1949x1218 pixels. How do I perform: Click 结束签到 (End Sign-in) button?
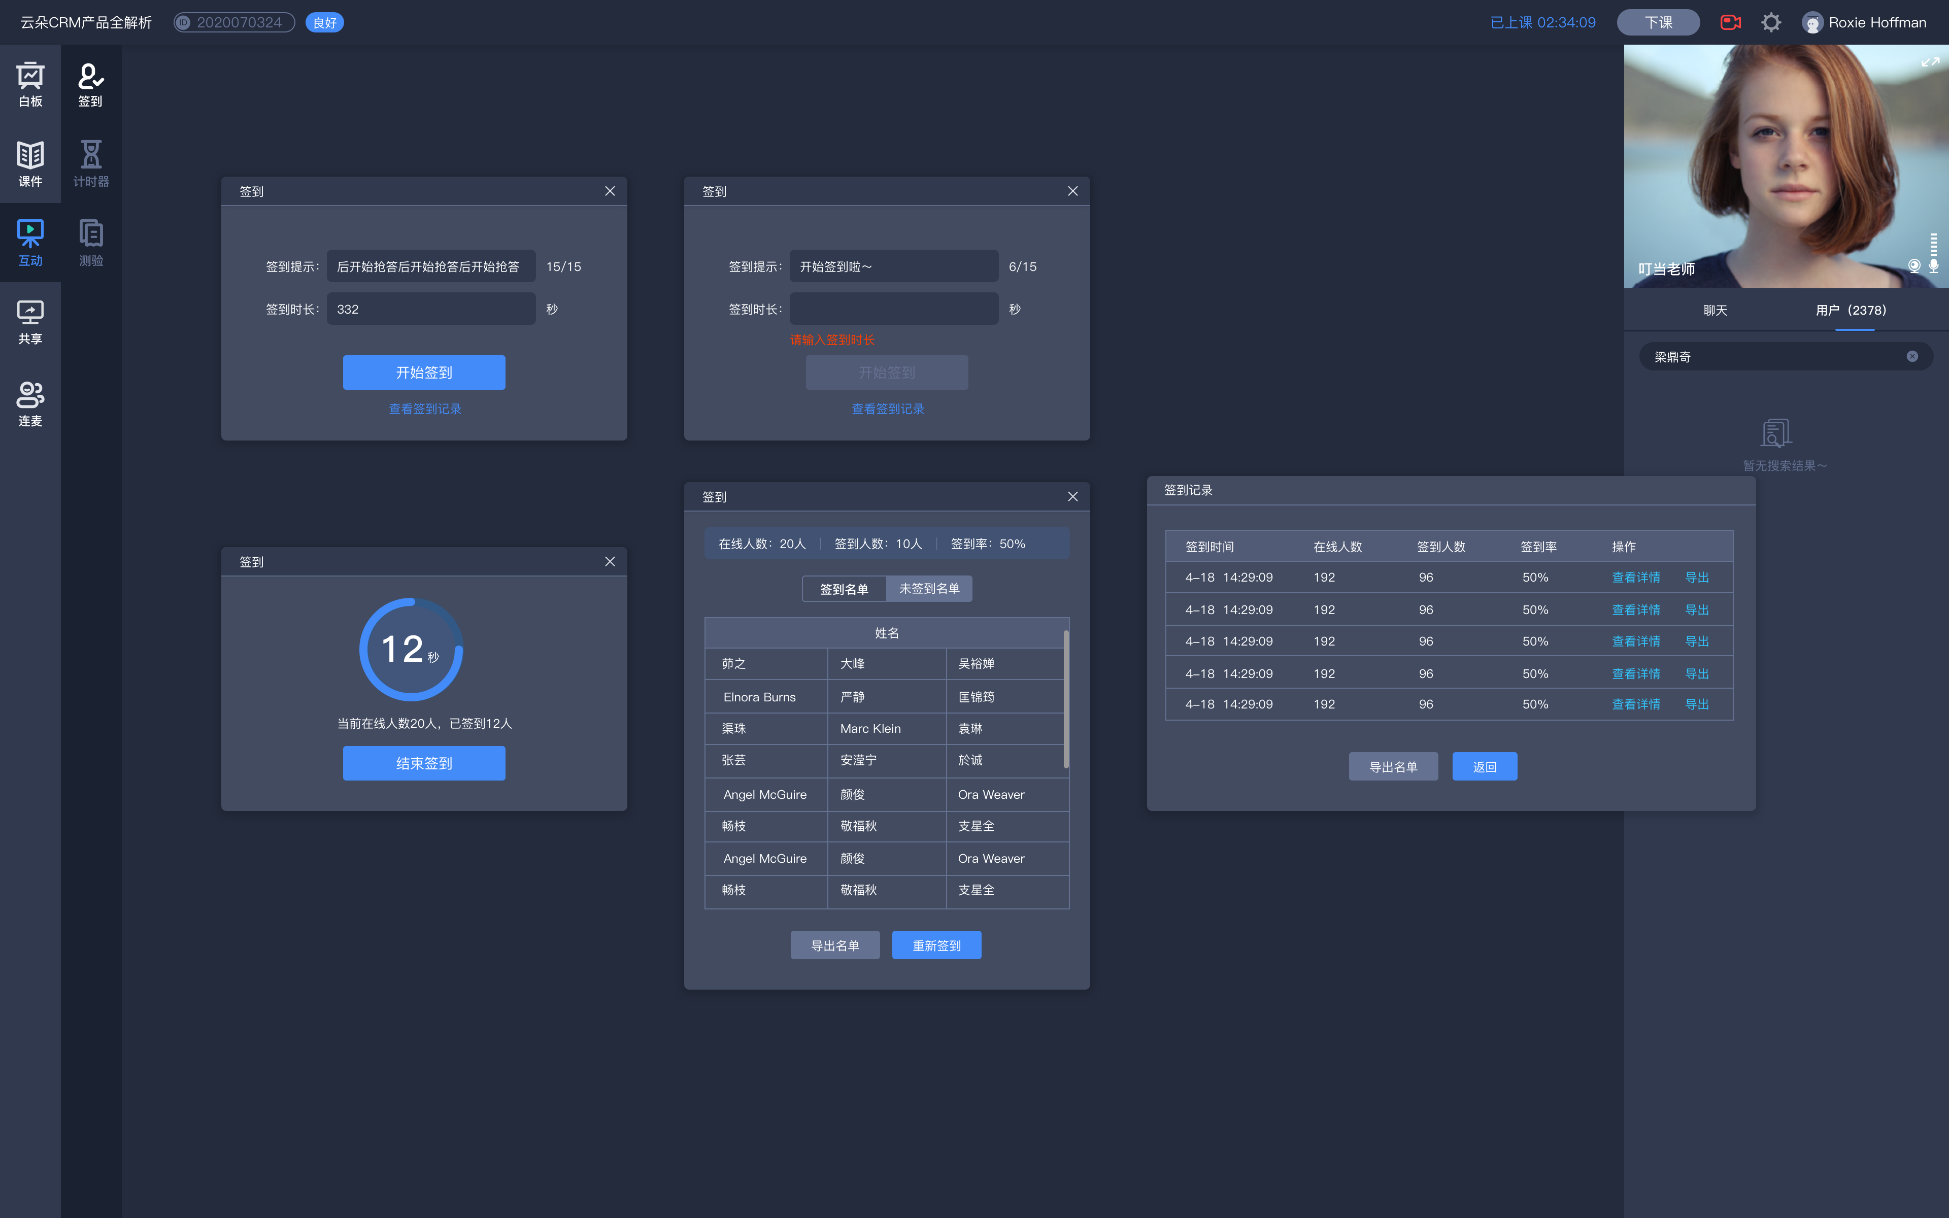point(424,762)
